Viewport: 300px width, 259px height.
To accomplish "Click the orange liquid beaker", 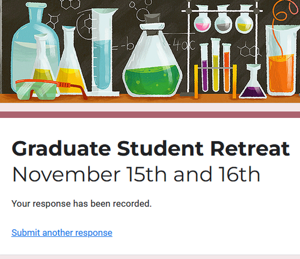I will 283,60.
